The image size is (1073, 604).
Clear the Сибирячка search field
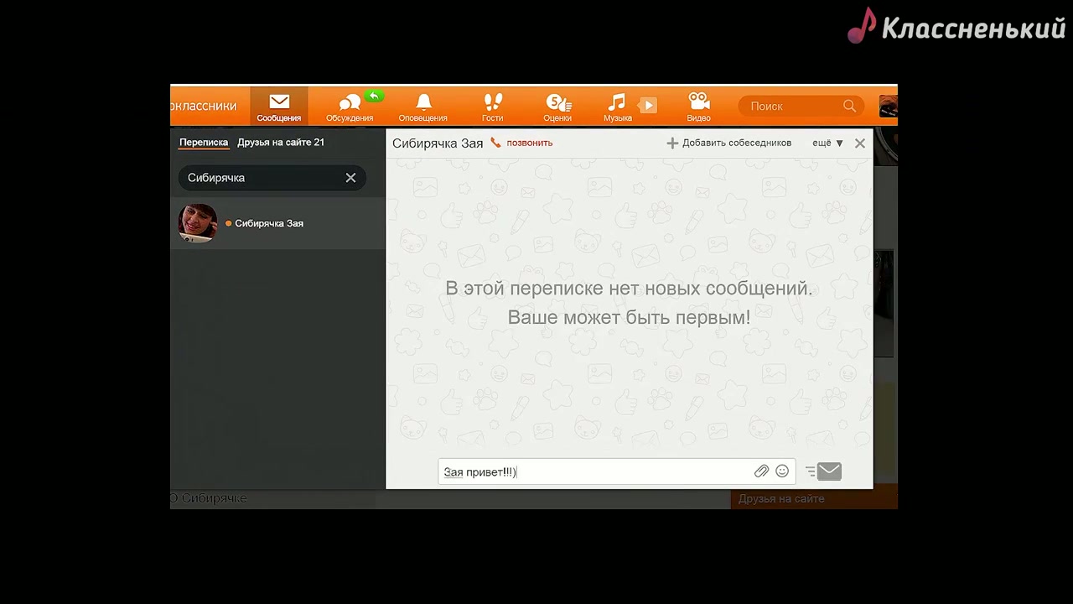tap(350, 178)
